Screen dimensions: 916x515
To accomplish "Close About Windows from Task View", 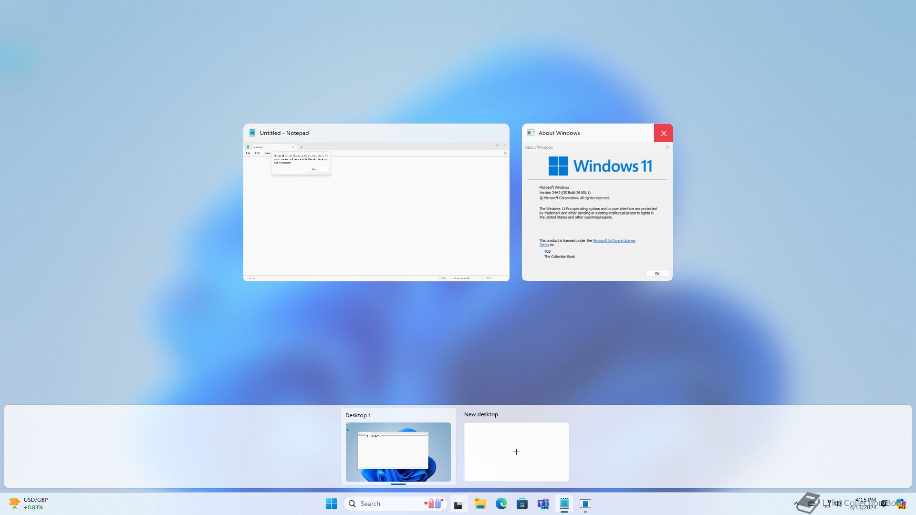I will click(663, 133).
